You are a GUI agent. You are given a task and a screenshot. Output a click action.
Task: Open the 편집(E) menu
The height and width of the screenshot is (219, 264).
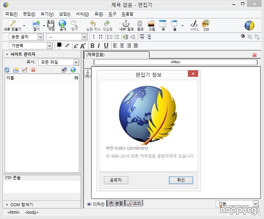(29, 14)
